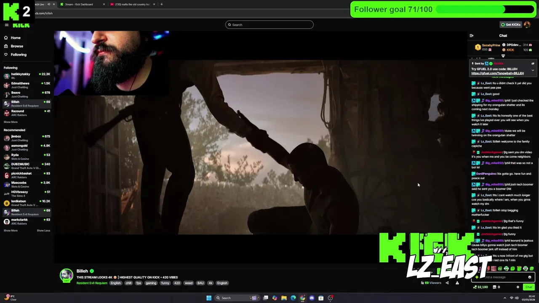Open Microsoft Store on the taskbar
The height and width of the screenshot is (303, 539).
[x=321, y=298]
